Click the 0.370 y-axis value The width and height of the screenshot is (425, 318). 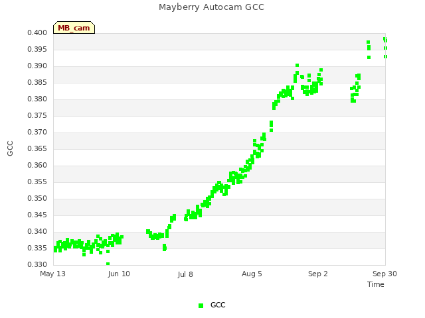(x=37, y=132)
